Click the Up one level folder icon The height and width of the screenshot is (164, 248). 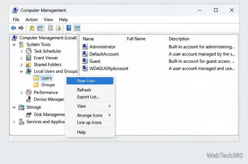click(x=32, y=28)
